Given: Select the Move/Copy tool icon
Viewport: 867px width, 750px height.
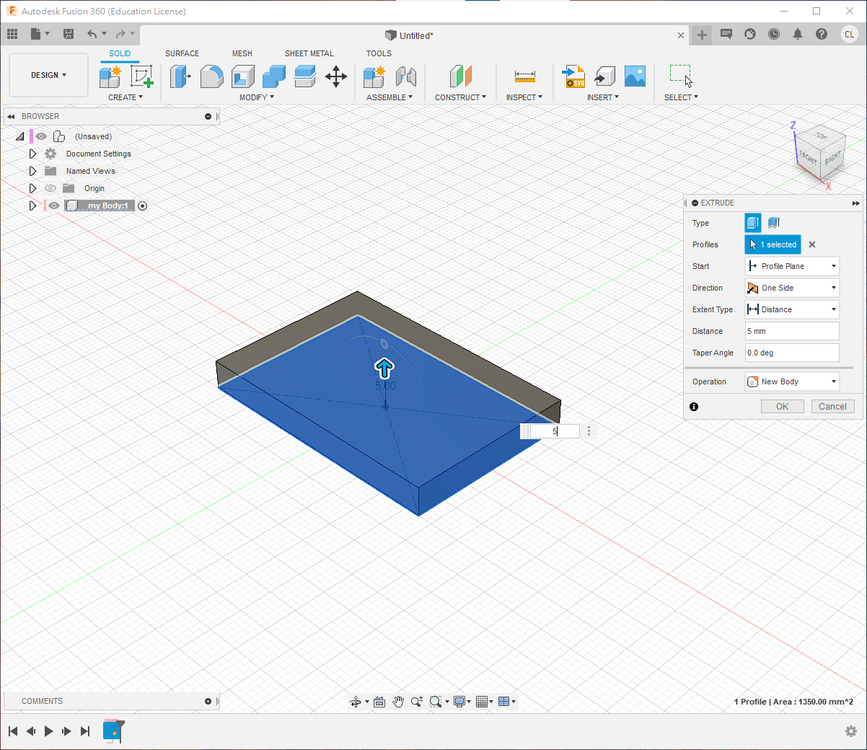Looking at the screenshot, I should tap(336, 76).
